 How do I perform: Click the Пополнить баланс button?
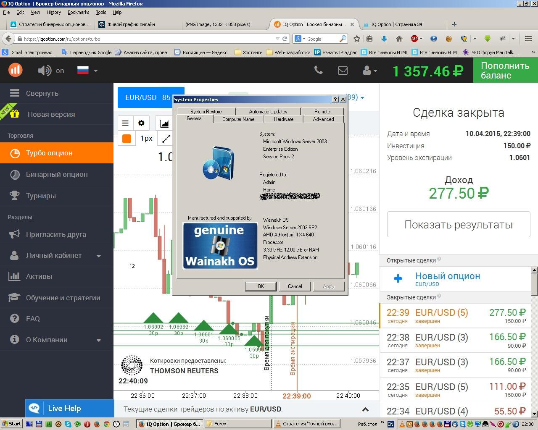pos(505,71)
